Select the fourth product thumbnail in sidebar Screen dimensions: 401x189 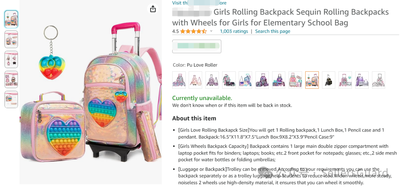11,79
